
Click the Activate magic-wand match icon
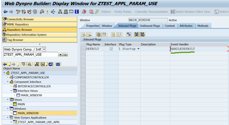(47, 12)
